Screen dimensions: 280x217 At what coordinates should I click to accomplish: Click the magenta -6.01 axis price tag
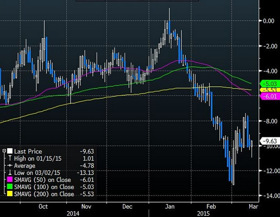click(x=270, y=96)
